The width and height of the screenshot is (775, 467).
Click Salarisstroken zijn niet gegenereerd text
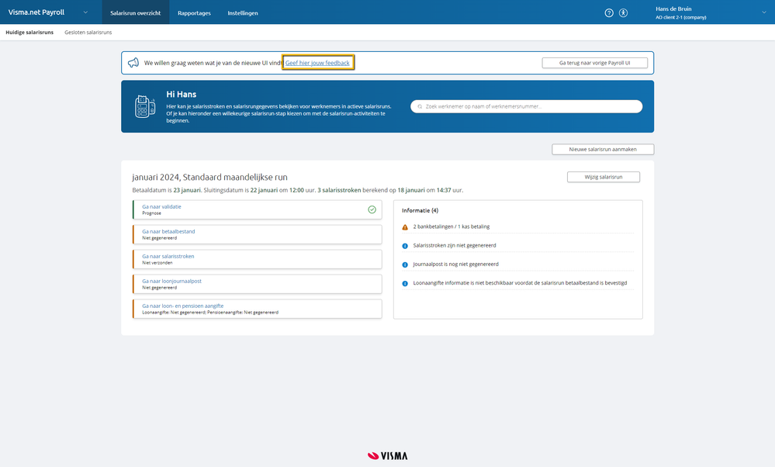coord(455,246)
